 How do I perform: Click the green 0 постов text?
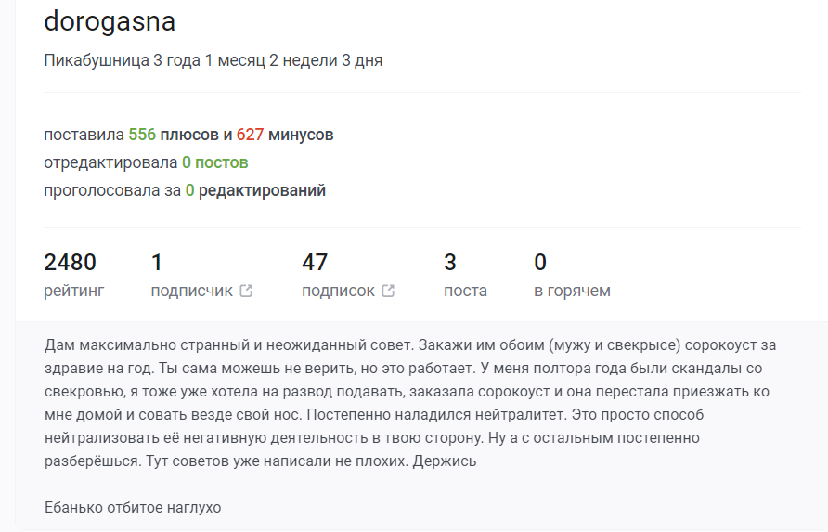pos(214,162)
